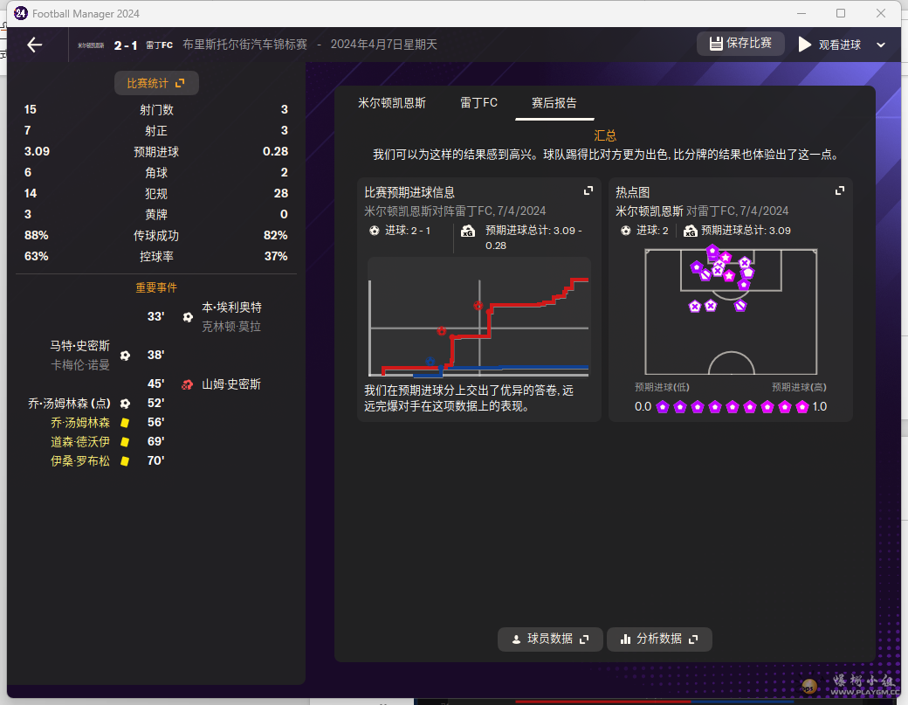Click the ball icon beside 进球: 2 in 热点图

[x=625, y=231]
